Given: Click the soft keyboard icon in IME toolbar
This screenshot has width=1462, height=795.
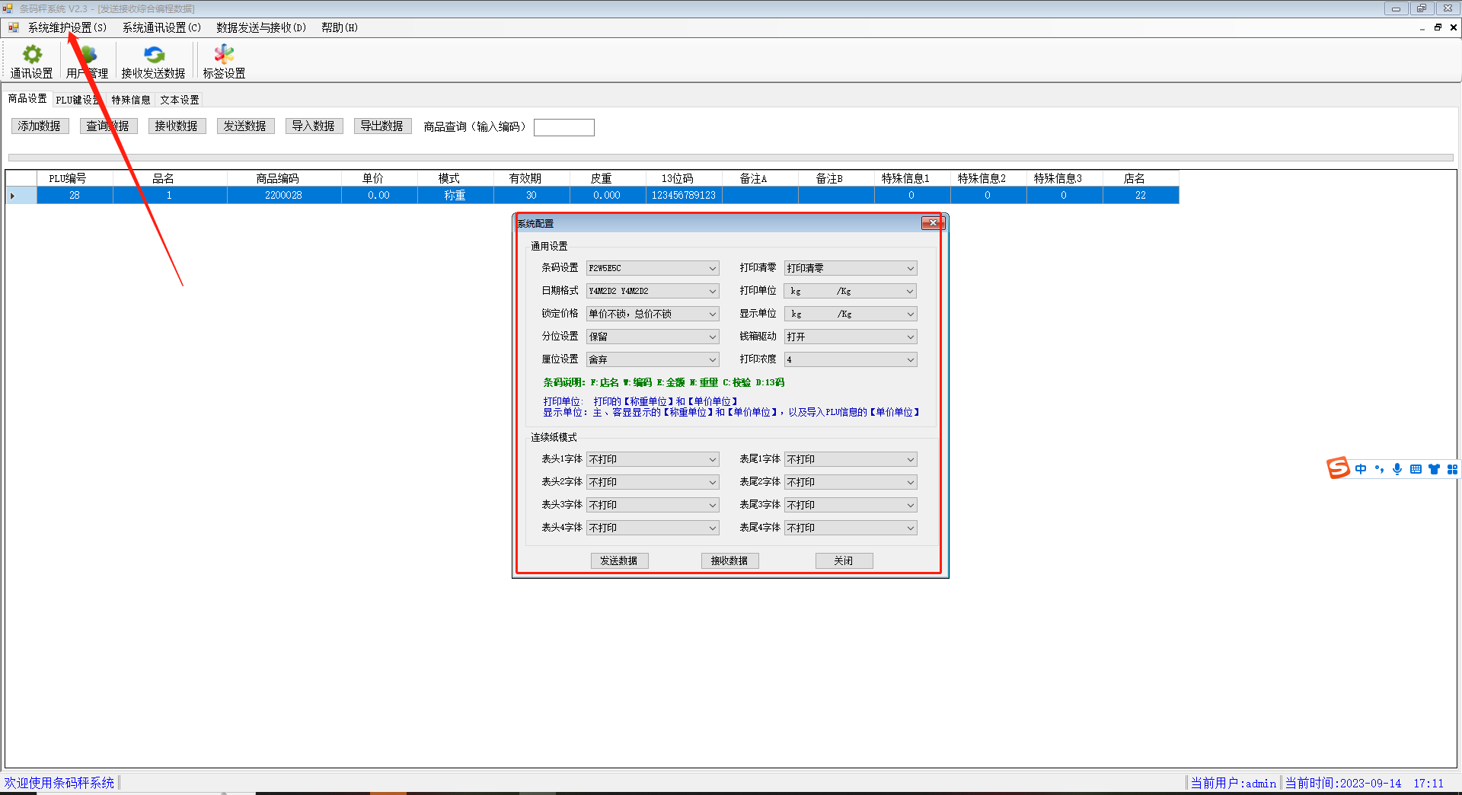Looking at the screenshot, I should 1416,469.
